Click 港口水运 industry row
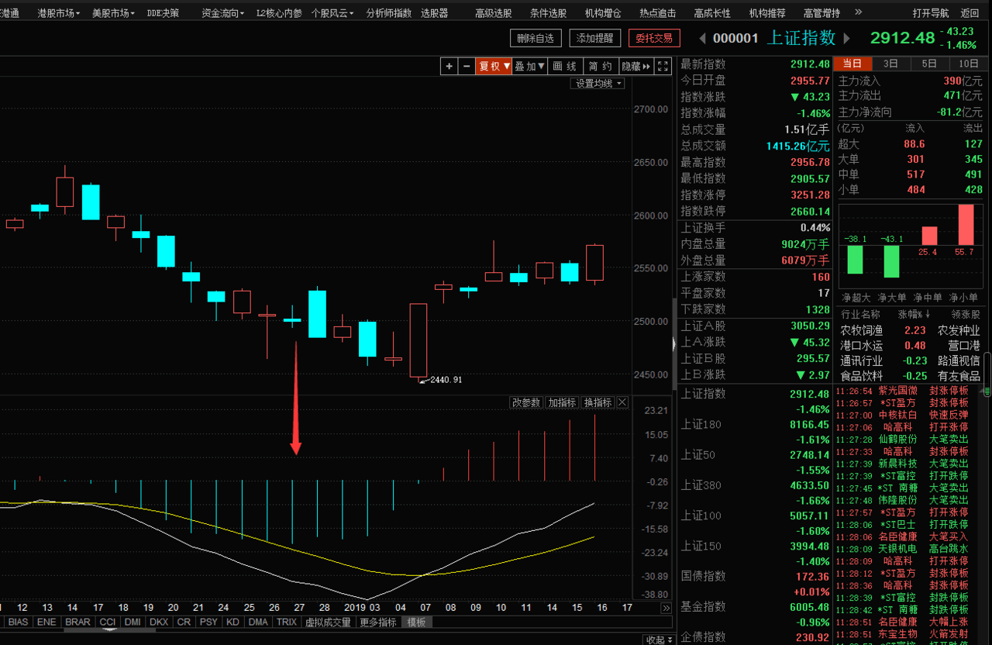The image size is (992, 645). (910, 345)
